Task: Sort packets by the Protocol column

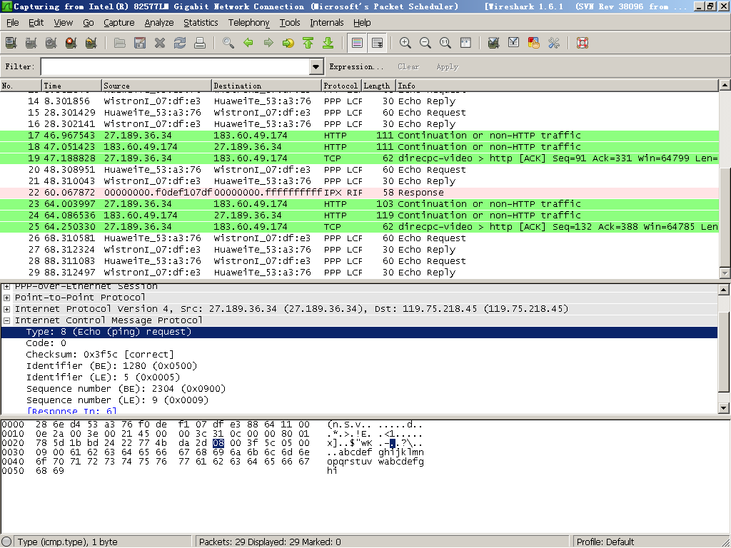Action: (x=342, y=86)
